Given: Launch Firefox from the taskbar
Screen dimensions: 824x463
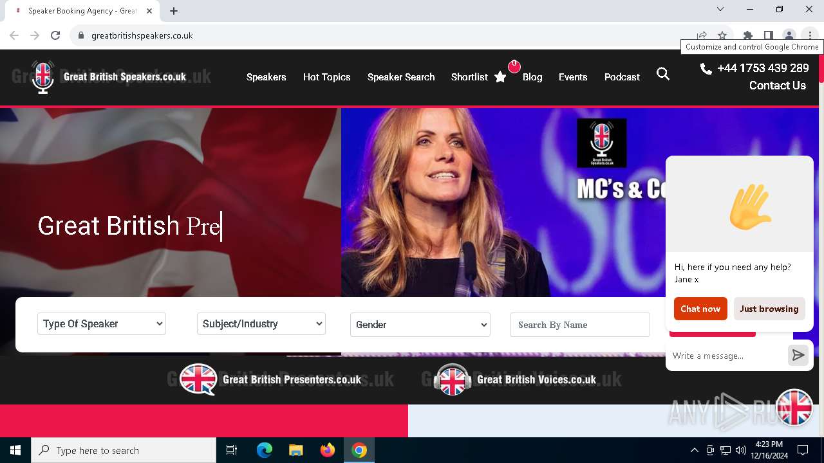Looking at the screenshot, I should tap(328, 450).
